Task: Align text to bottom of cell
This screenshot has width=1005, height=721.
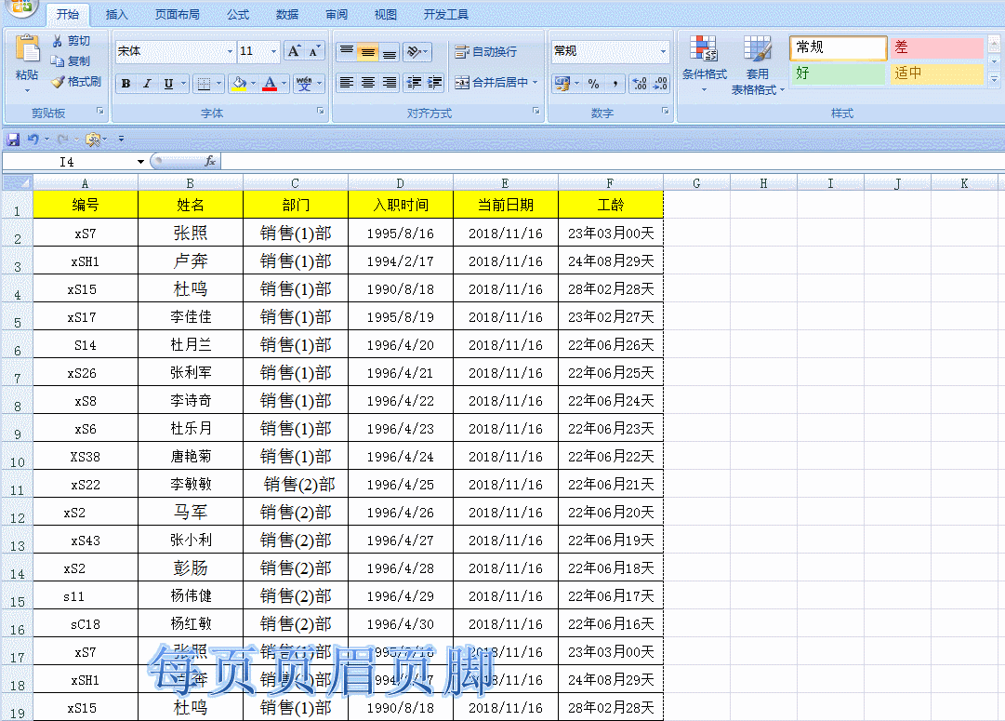Action: 389,51
